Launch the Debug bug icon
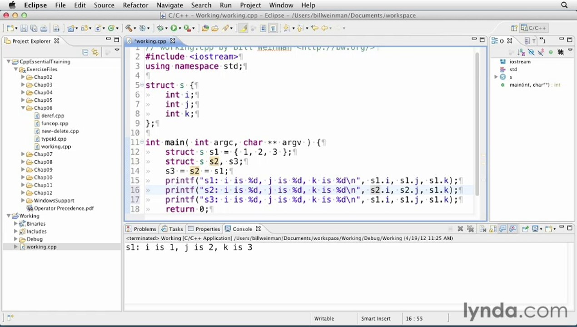Screen dimensions: 577x327 tap(160, 28)
